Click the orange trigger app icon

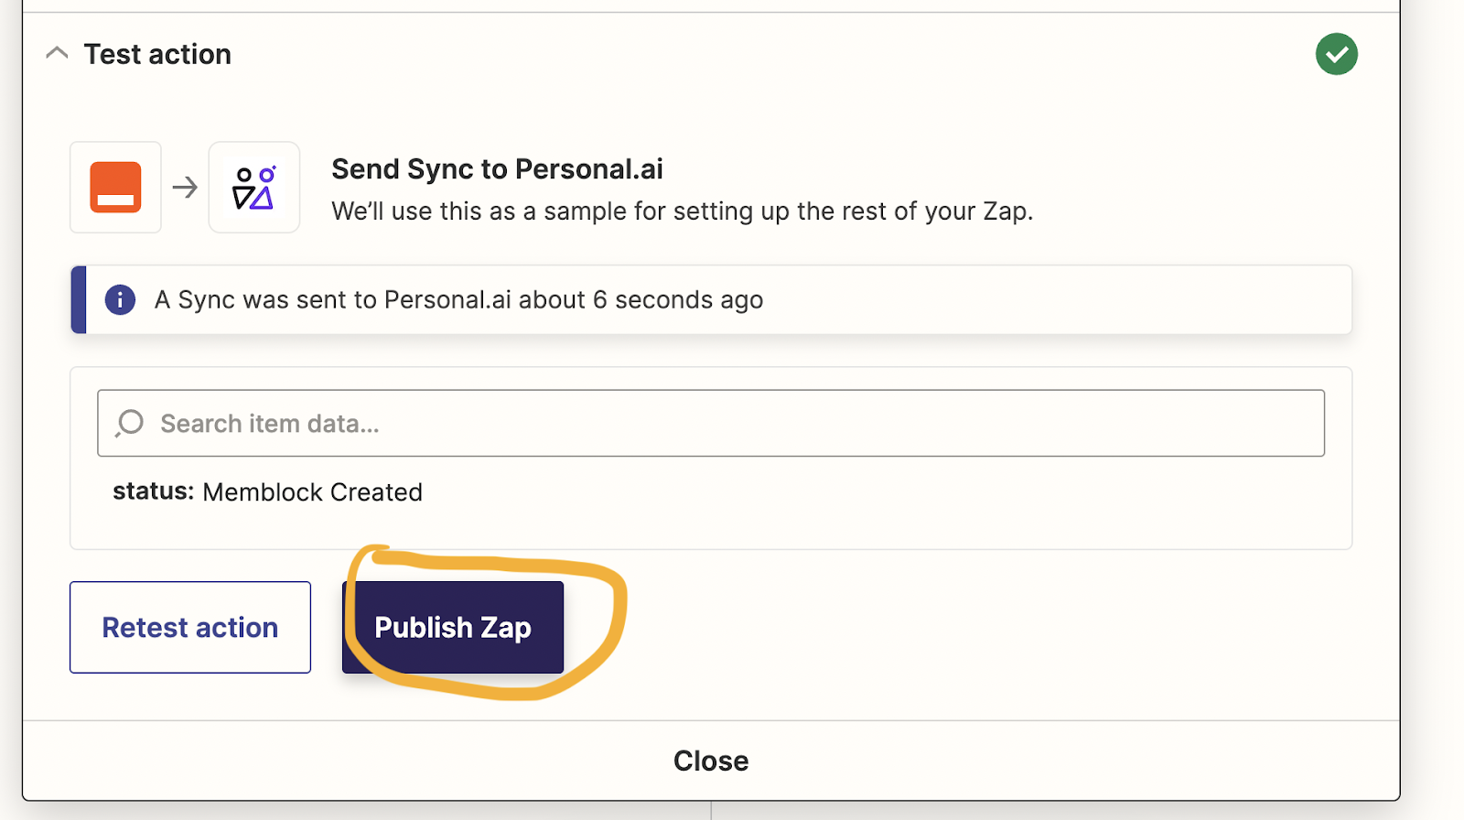click(x=115, y=188)
